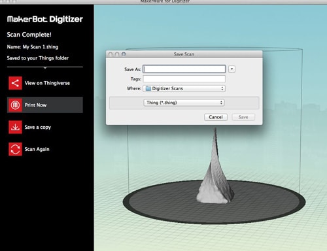Click the folder icon in Where popup
Screen dimensions: 327x251
(x=148, y=88)
